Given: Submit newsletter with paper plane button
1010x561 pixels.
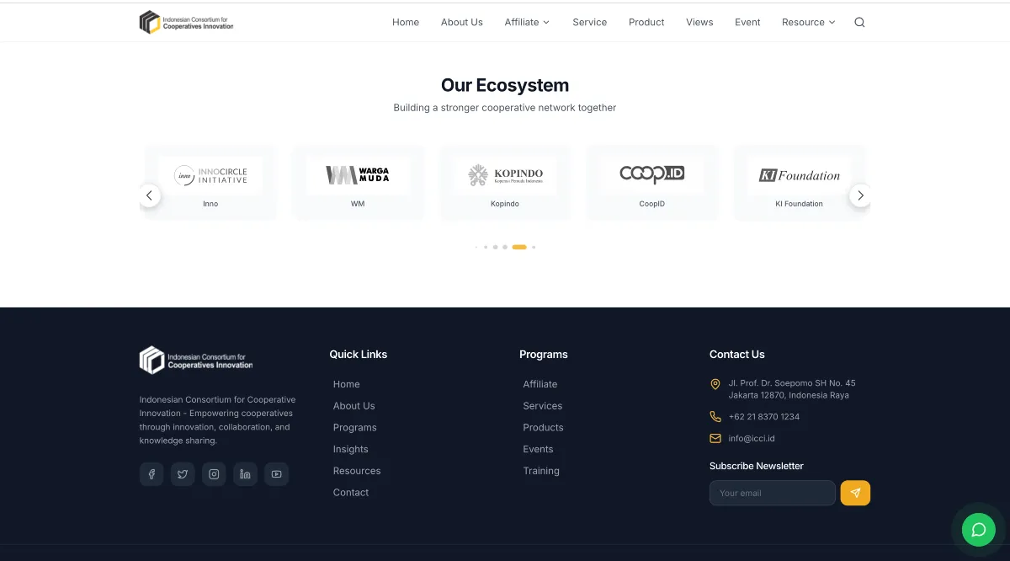Looking at the screenshot, I should [855, 493].
